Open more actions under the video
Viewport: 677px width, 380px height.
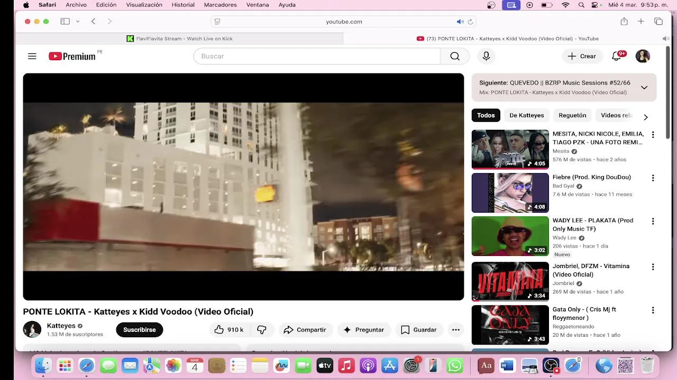455,330
